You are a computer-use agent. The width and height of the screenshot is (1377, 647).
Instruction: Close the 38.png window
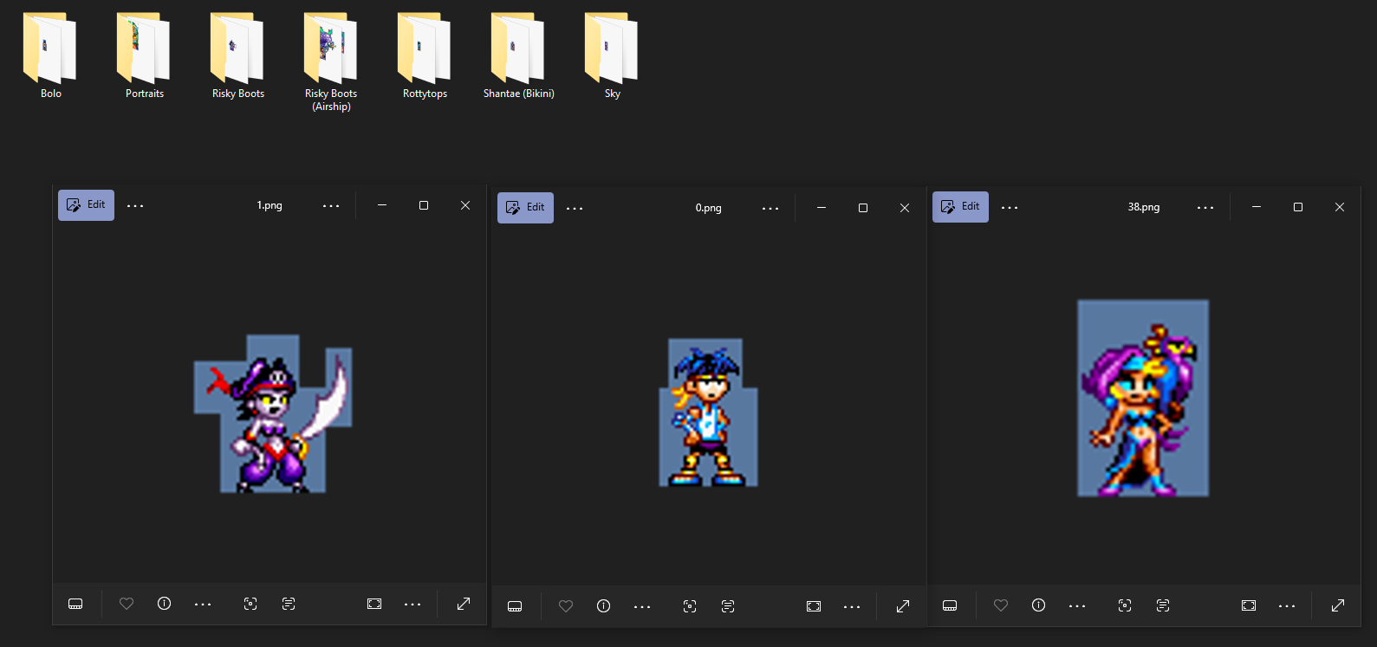click(x=1340, y=207)
